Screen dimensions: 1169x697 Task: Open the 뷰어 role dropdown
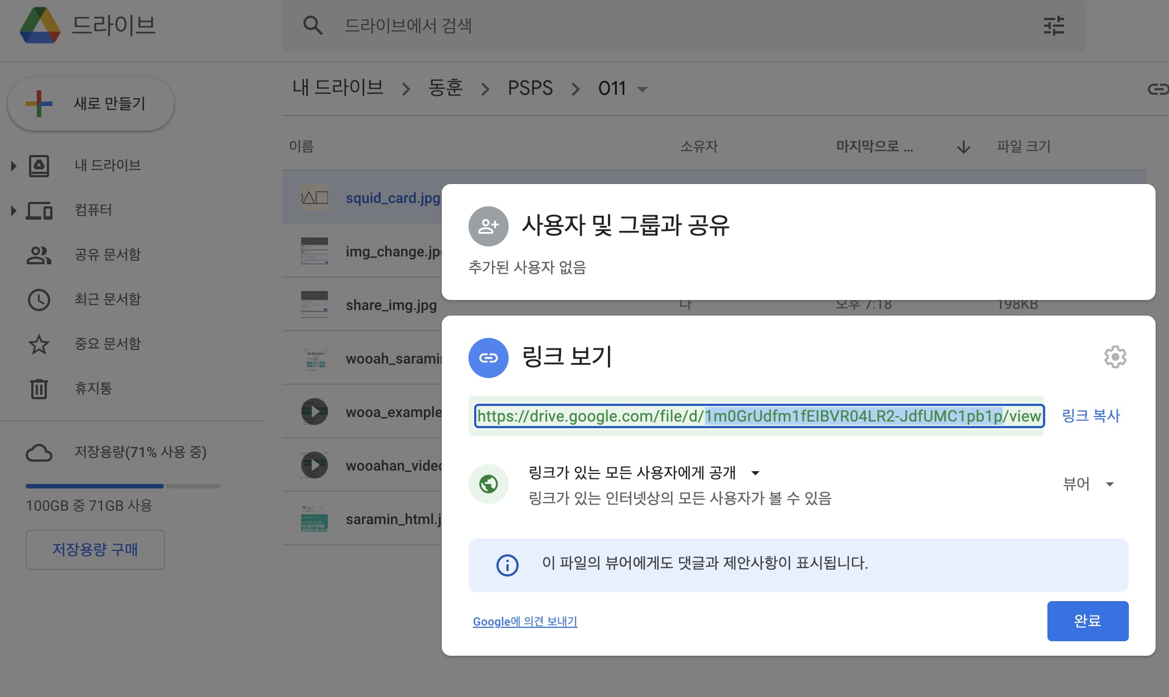tap(1088, 483)
